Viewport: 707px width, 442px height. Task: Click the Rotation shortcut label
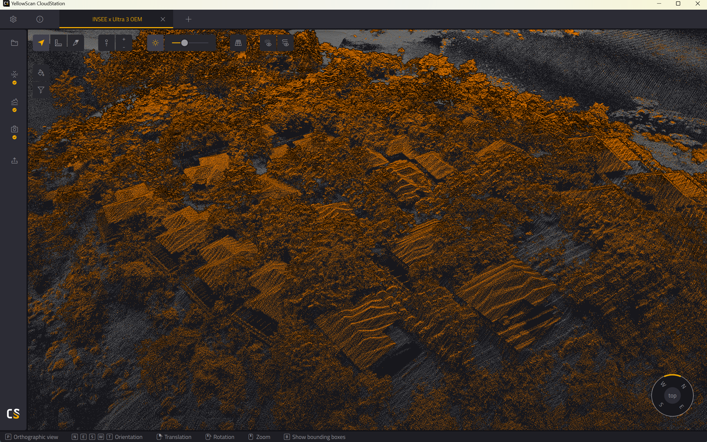[x=224, y=437]
